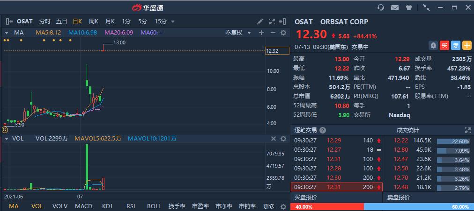This screenshot has width=474, height=211.
Task: Click the red Buy button
Action: pyautogui.click(x=444, y=46)
